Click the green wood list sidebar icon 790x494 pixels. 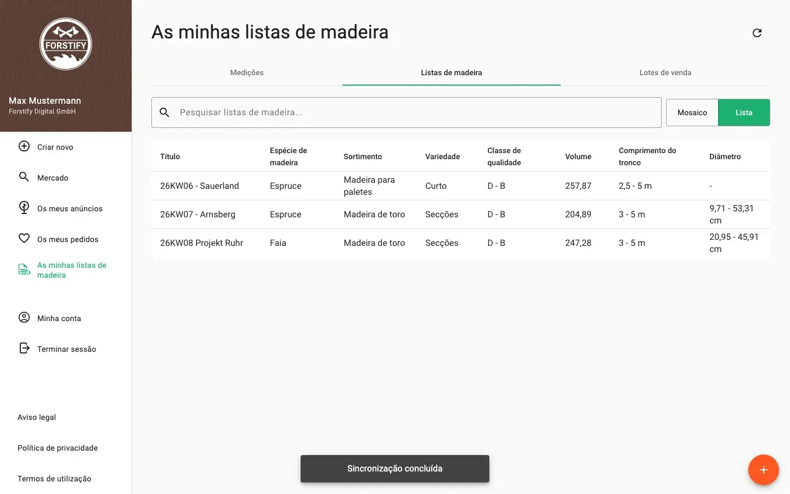24,270
